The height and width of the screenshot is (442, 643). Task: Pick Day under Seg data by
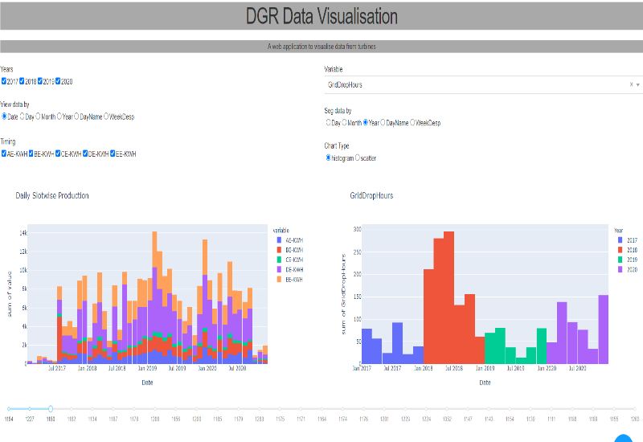click(x=328, y=123)
